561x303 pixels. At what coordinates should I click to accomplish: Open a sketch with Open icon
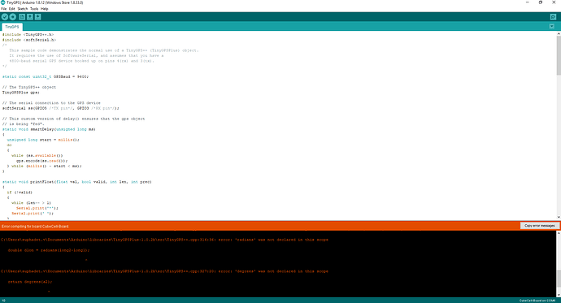pos(30,17)
